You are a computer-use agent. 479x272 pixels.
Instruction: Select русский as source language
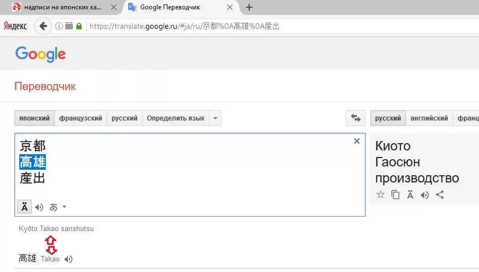coord(124,118)
